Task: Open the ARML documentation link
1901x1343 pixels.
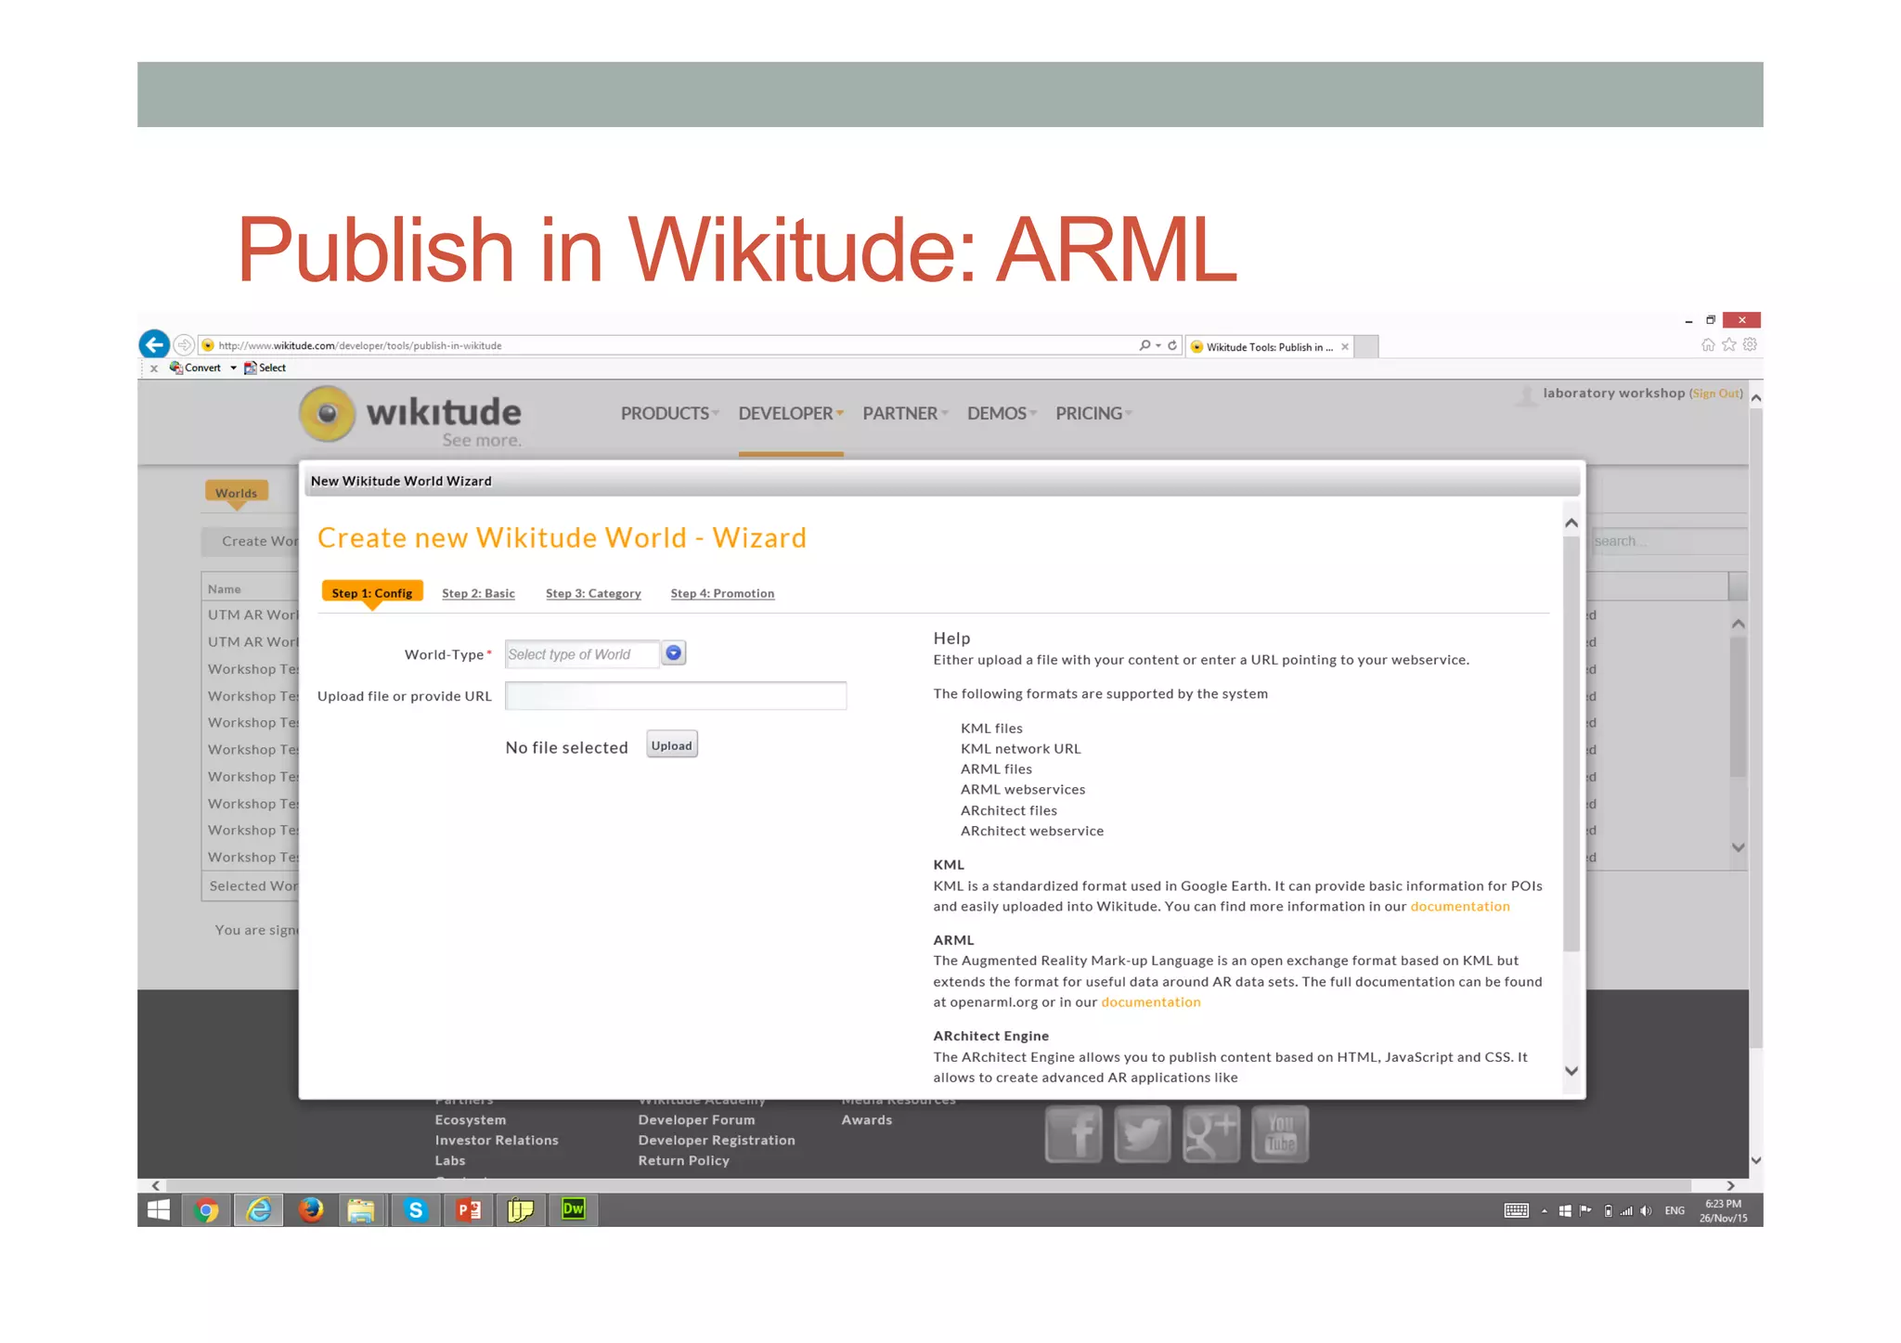Action: pyautogui.click(x=1151, y=1002)
